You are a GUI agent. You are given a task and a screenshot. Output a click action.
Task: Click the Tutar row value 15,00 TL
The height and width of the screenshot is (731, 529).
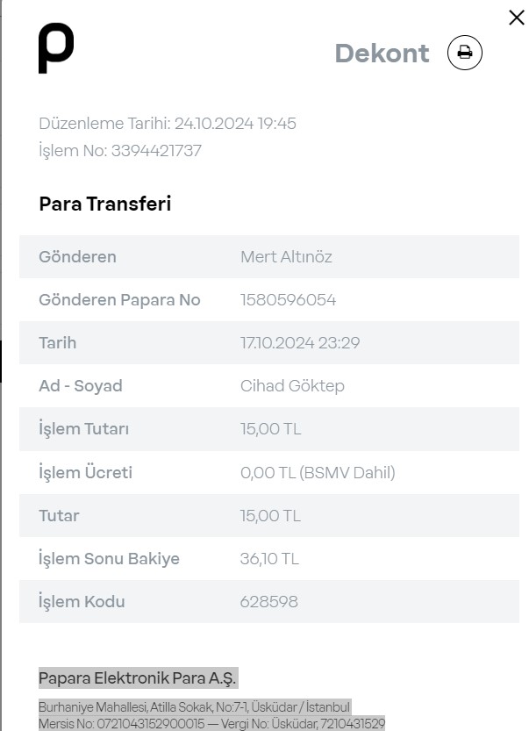270,516
